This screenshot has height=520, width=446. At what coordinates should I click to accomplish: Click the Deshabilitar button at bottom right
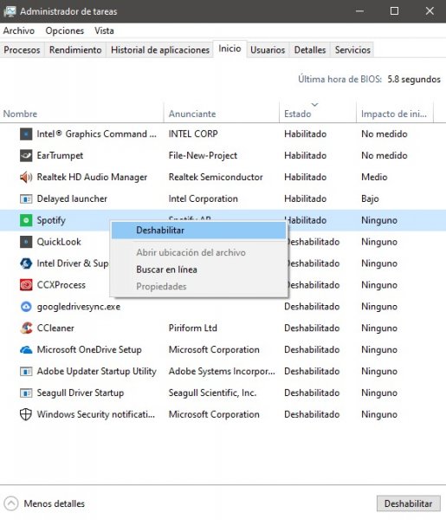(408, 504)
